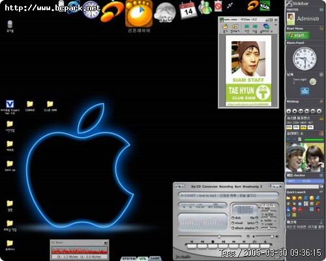
Task: Click the blue weather channel badge in sidebar
Action: click(x=304, y=91)
